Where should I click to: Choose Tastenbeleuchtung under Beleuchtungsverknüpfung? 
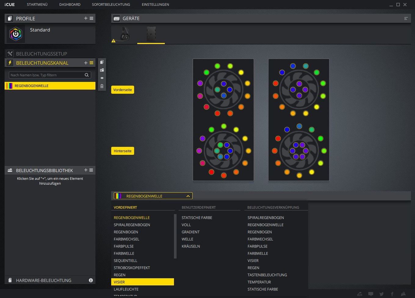[267, 275]
